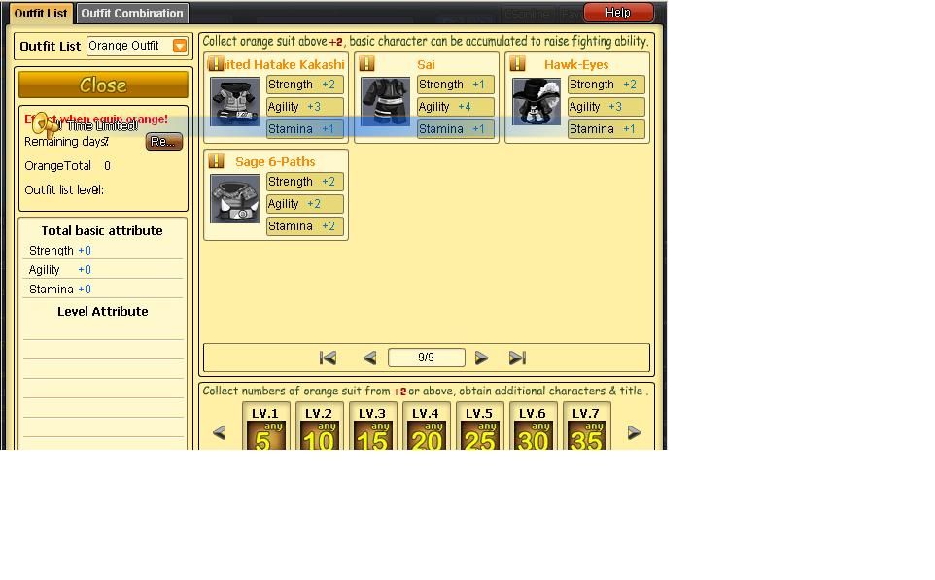This screenshot has height=580, width=935.
Task: Select the LV.1 reward badge
Action: pos(266,427)
